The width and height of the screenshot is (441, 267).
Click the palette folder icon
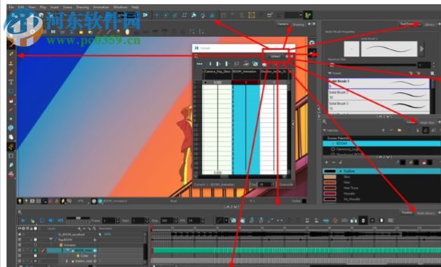(399, 131)
